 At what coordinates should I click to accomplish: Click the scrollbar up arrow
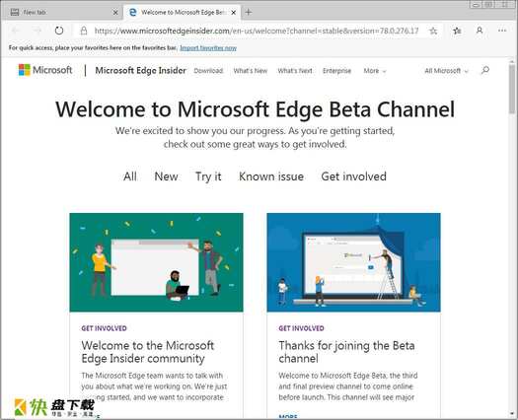tap(512, 61)
